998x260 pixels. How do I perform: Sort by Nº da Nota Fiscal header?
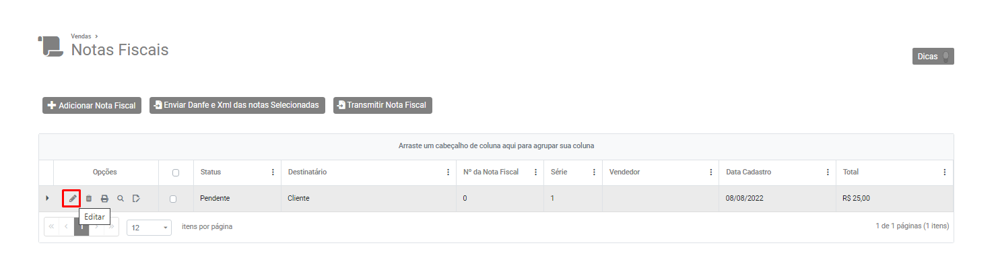[491, 172]
